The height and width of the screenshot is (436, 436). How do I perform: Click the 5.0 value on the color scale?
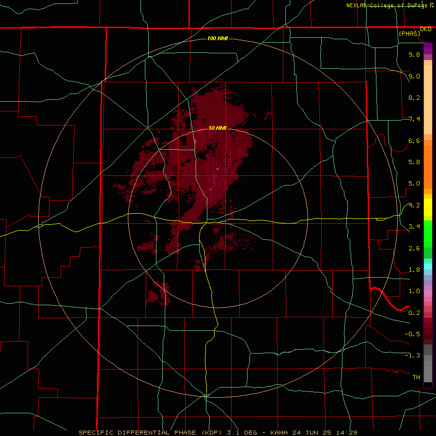click(x=414, y=184)
